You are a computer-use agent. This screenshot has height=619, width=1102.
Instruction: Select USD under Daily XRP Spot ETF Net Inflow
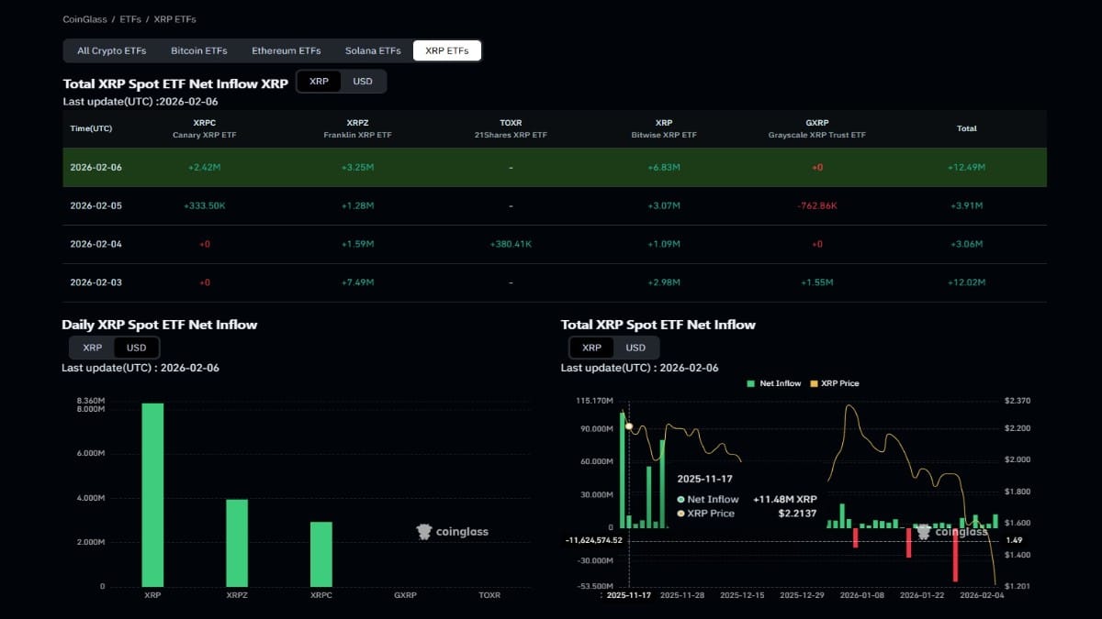click(x=136, y=348)
